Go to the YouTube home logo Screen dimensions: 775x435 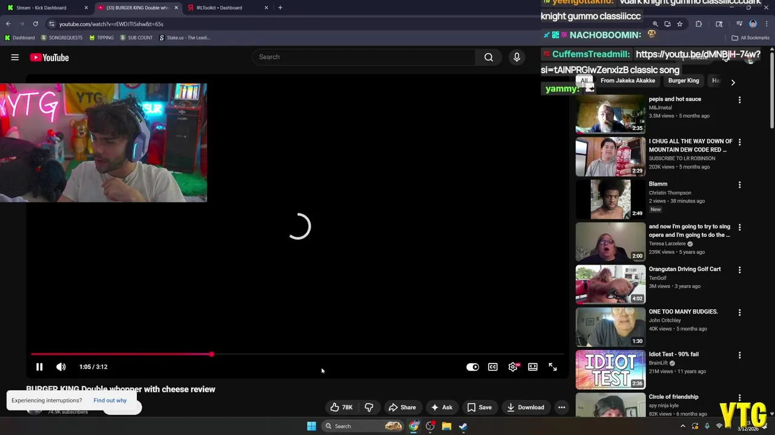[x=49, y=57]
